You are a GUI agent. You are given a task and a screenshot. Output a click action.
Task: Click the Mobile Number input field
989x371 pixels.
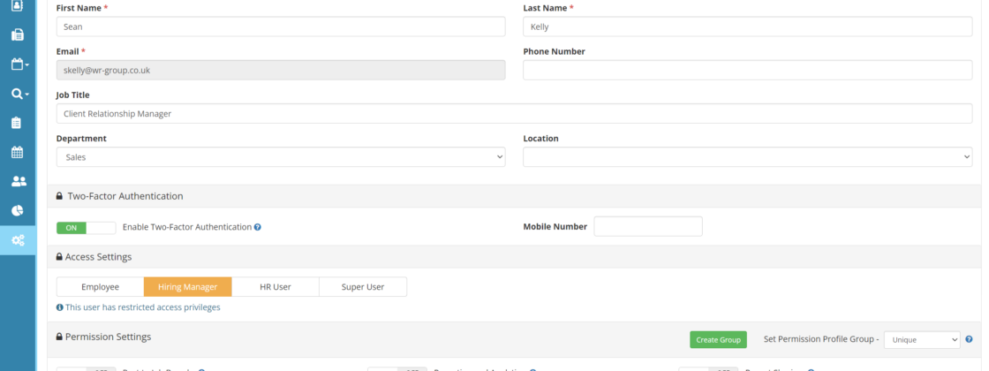647,226
